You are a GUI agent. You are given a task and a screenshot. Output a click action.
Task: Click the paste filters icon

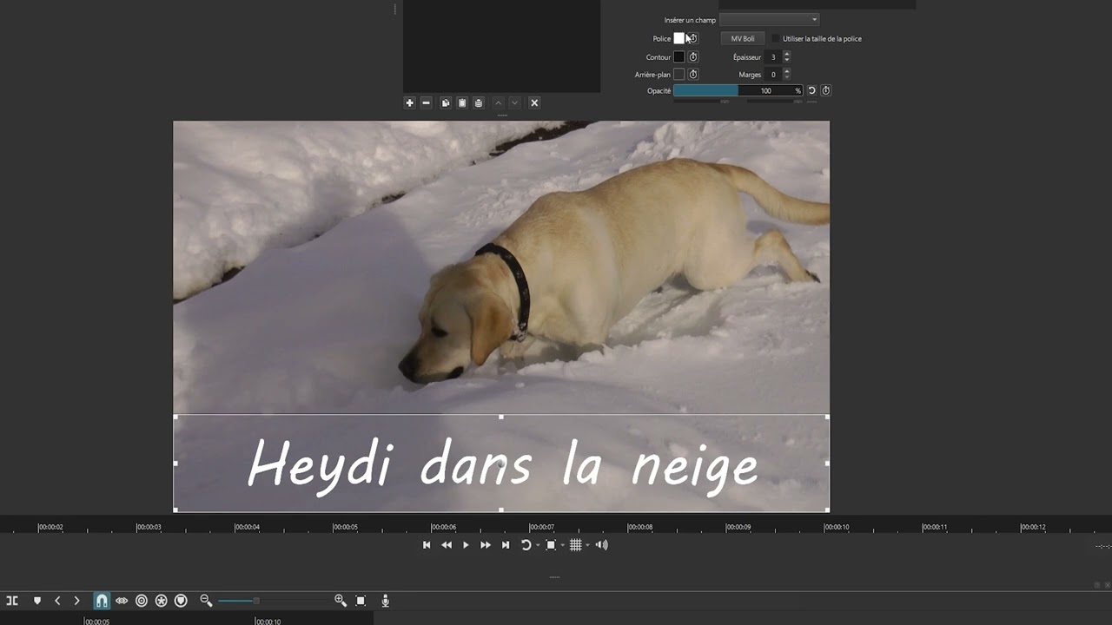pos(462,102)
